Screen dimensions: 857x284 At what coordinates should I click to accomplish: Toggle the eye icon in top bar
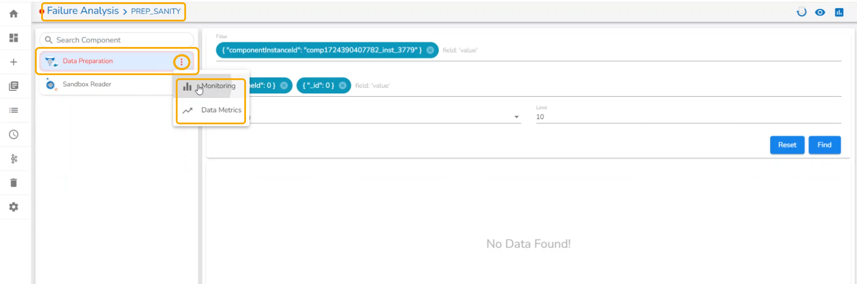(820, 13)
